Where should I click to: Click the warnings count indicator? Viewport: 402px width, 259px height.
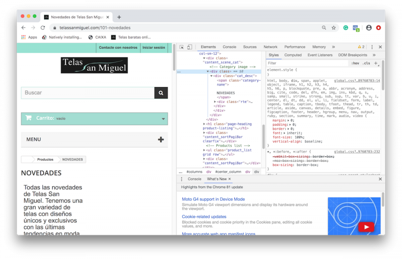point(361,47)
